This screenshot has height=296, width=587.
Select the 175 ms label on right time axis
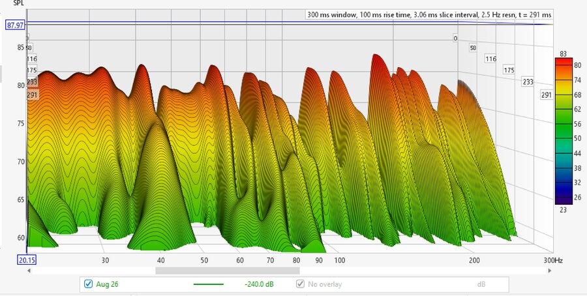tap(509, 70)
